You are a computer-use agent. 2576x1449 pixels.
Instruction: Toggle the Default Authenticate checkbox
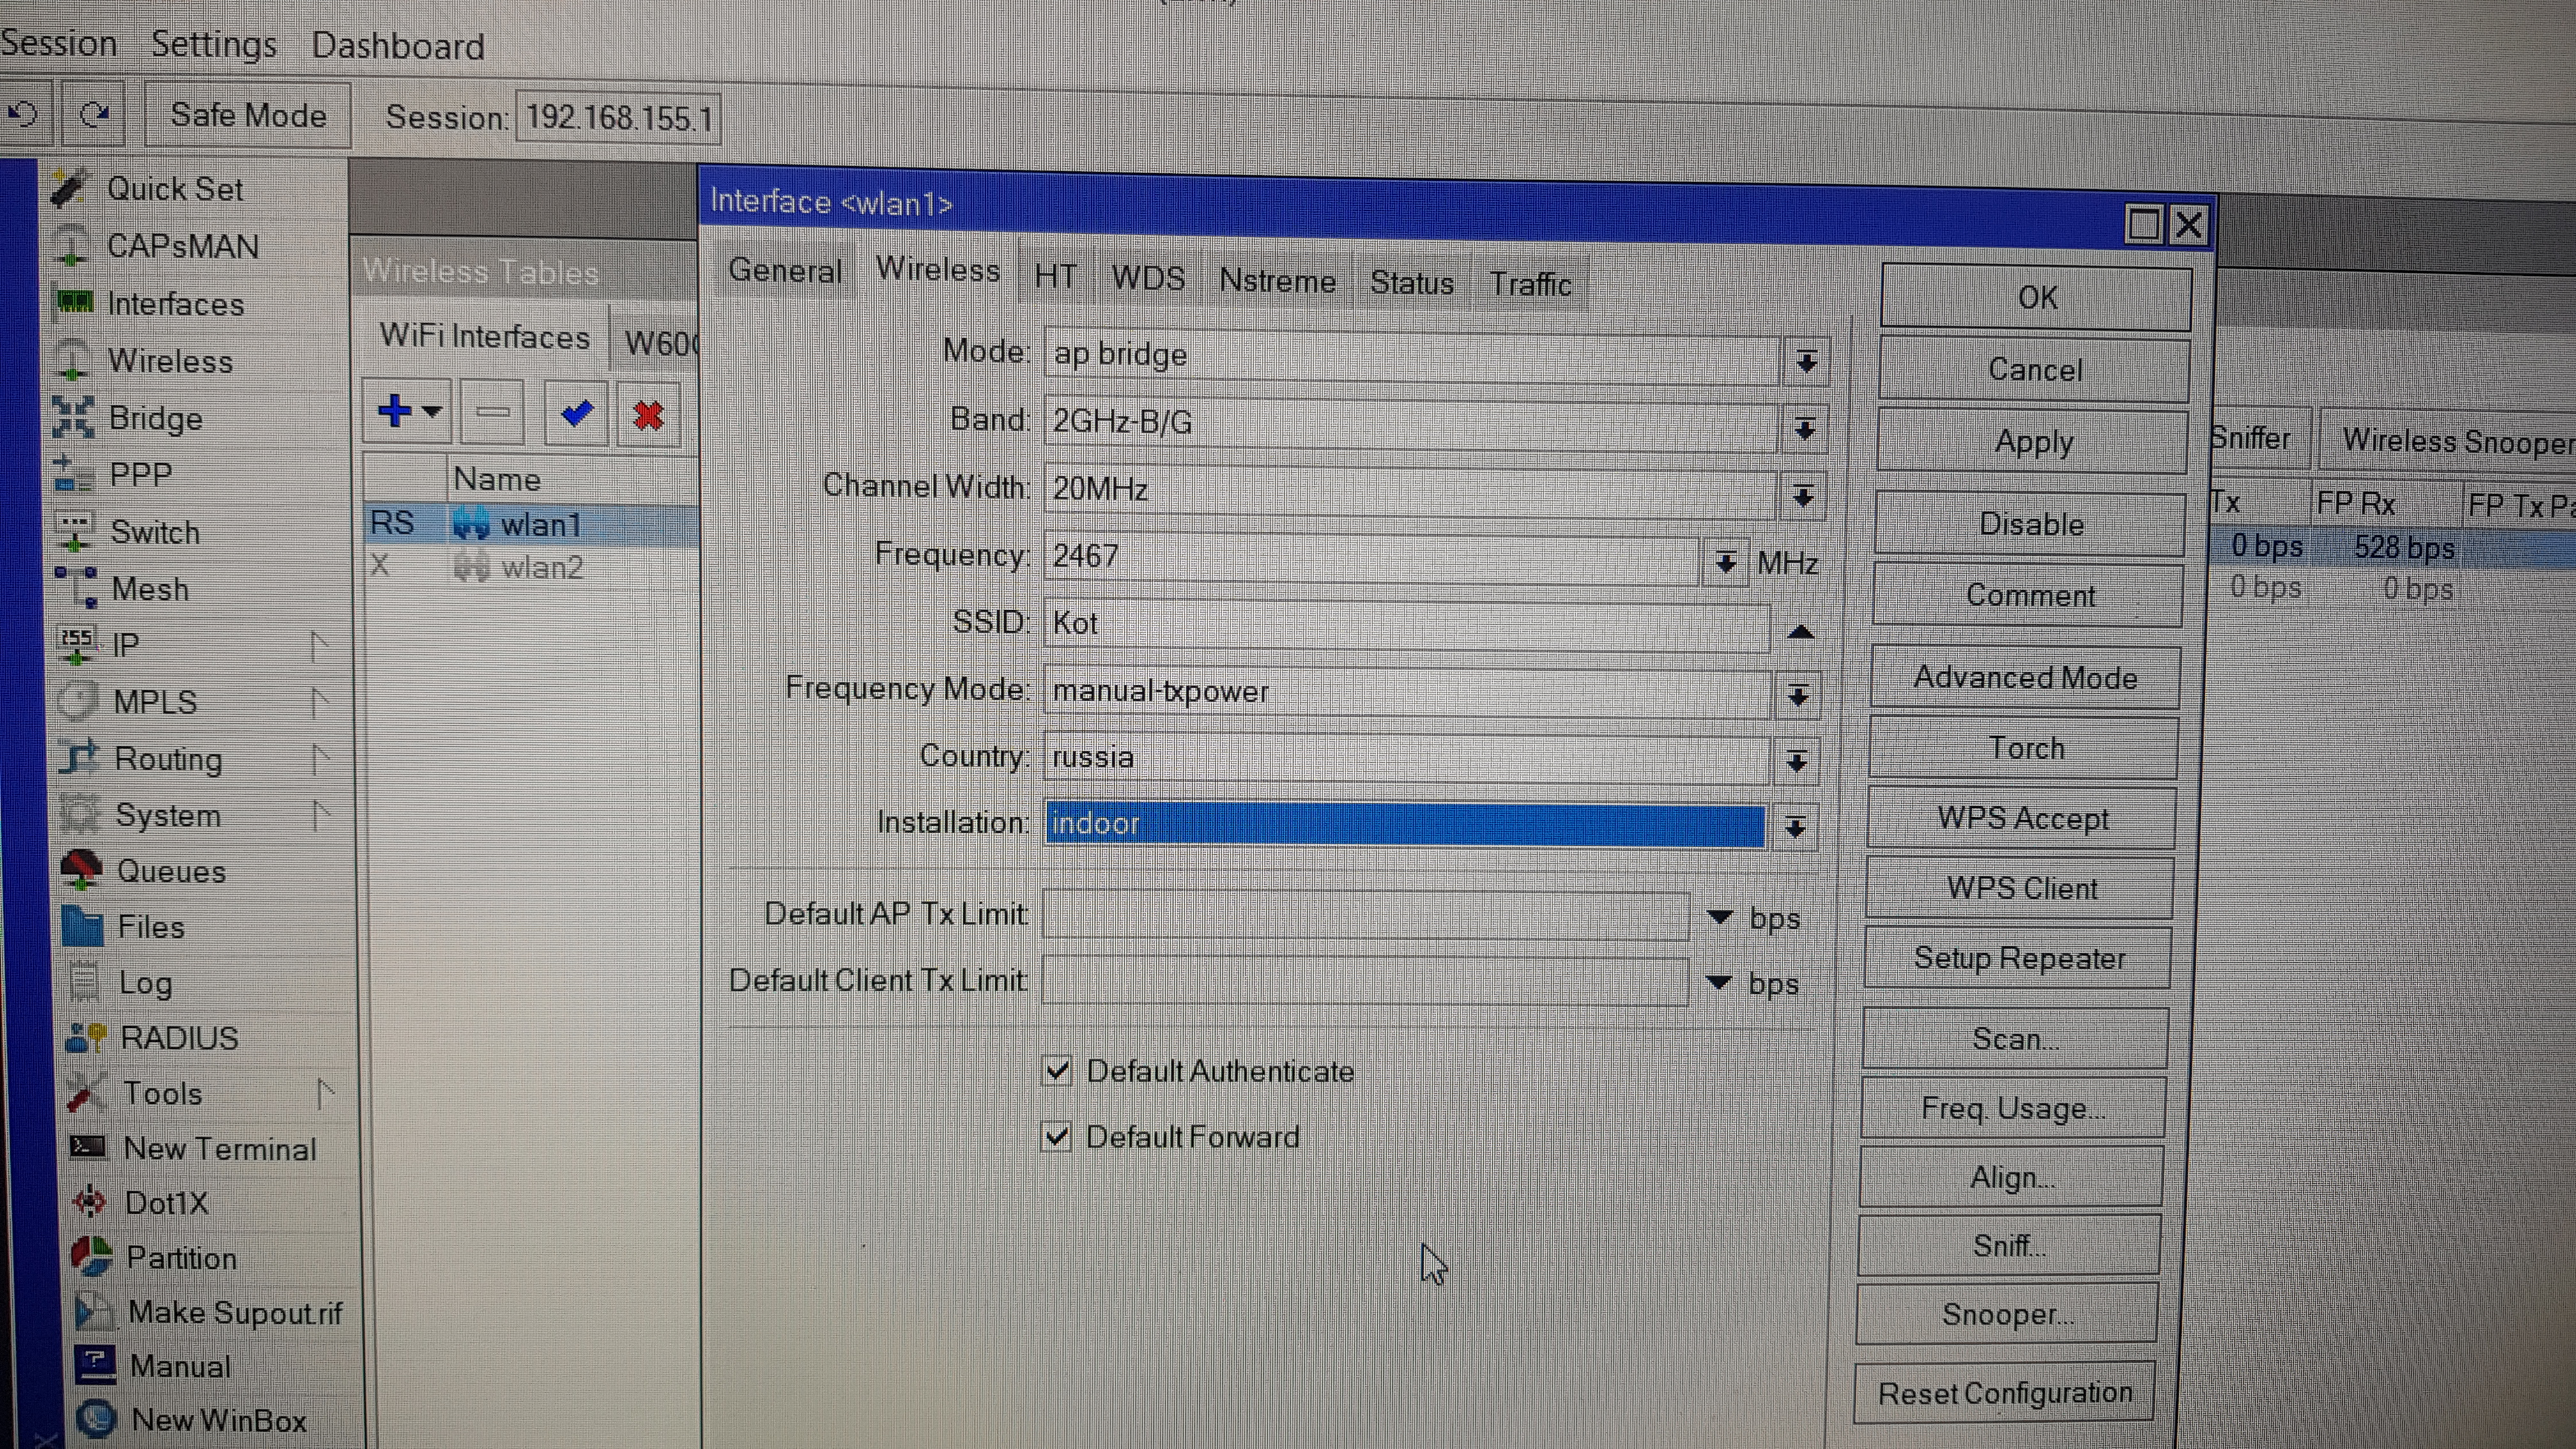click(1057, 1071)
